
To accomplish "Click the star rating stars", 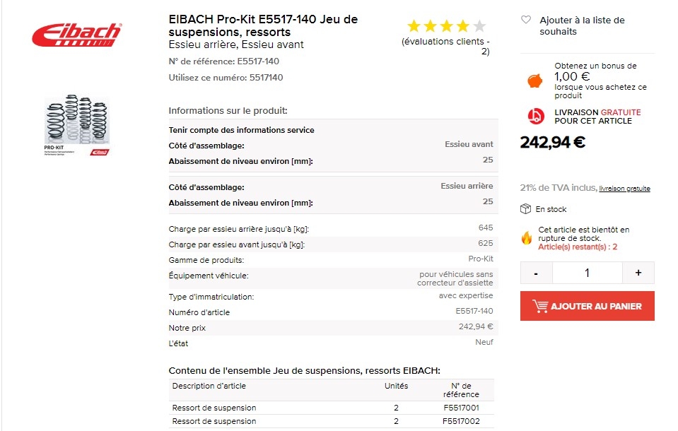I will [446, 26].
